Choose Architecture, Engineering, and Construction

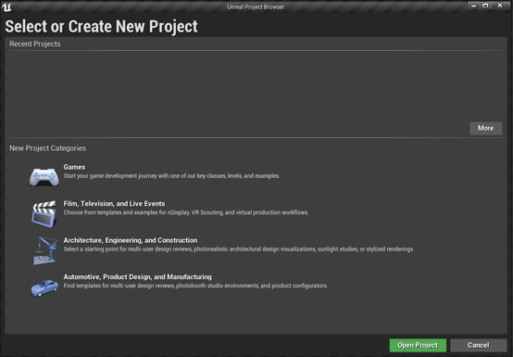pos(131,240)
